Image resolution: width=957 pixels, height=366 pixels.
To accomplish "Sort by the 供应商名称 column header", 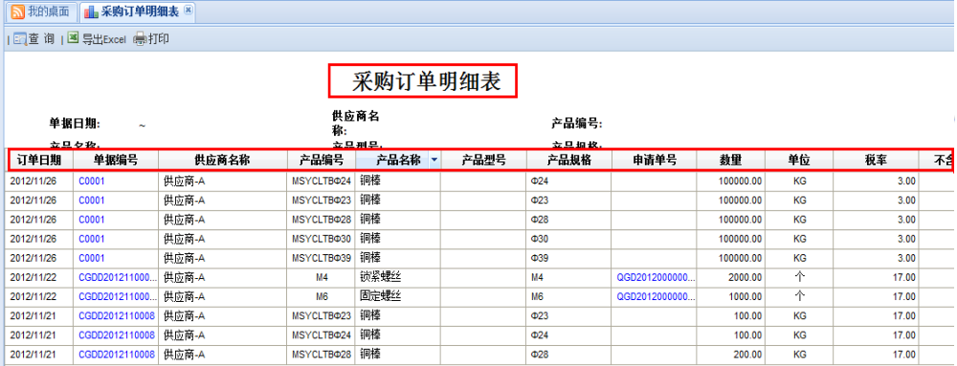I will pyautogui.click(x=222, y=161).
